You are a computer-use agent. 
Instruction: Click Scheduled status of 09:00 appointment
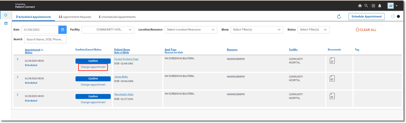31,101
